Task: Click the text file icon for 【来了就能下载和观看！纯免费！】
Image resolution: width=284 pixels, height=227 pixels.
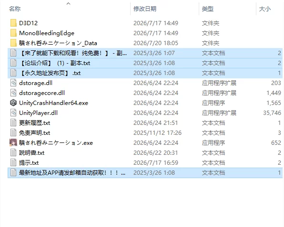Action: tap(13, 53)
